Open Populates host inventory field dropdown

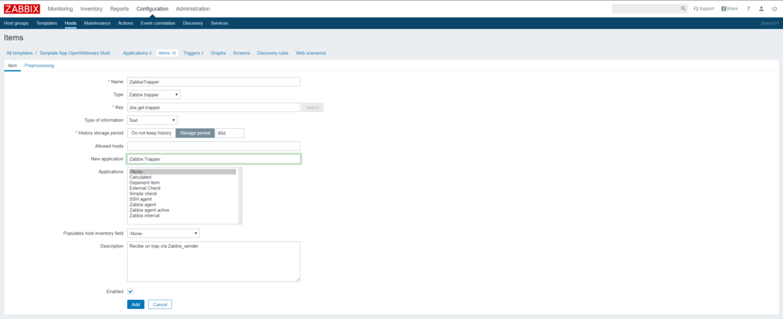(x=164, y=233)
